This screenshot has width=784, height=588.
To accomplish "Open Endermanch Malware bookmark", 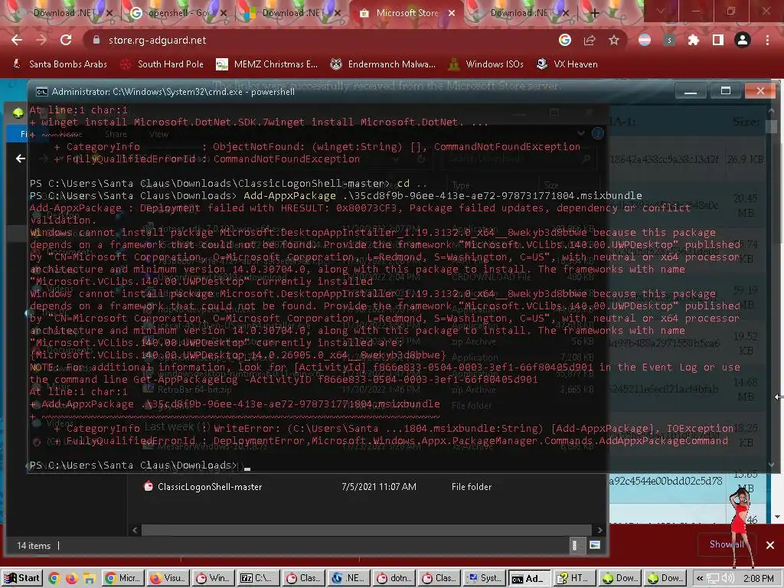I will 383,64.
